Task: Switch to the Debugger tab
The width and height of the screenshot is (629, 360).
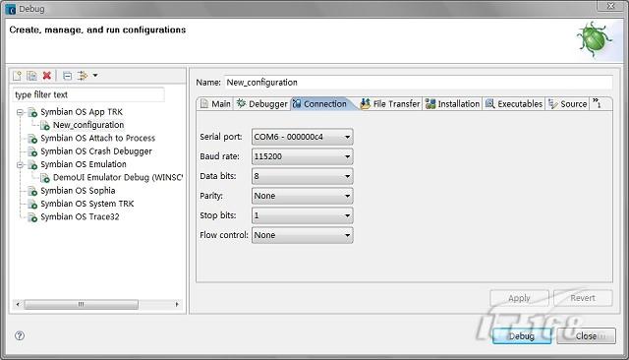Action: [x=262, y=104]
